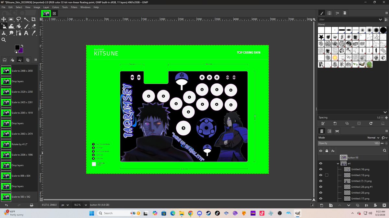Screen dimensions: 389x218
Task: Switch to the Fonts tab
Action: point(337,13)
